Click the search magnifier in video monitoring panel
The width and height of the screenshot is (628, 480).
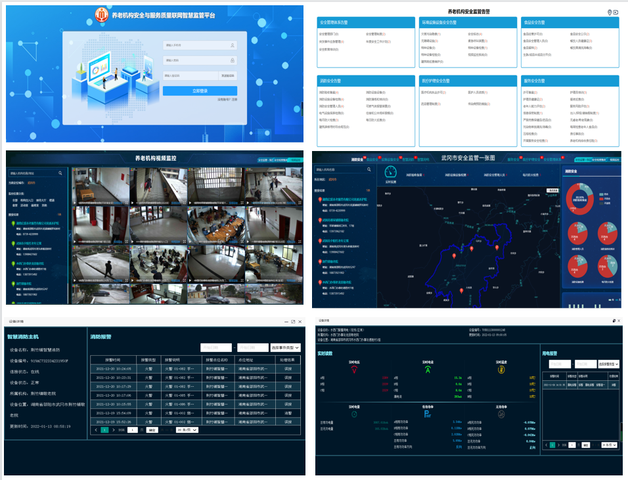tap(60, 173)
